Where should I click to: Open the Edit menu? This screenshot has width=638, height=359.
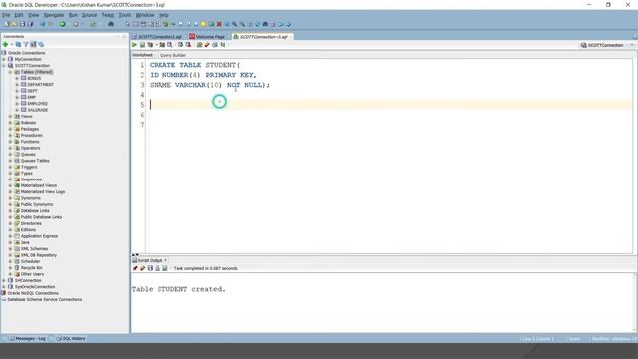tap(19, 15)
